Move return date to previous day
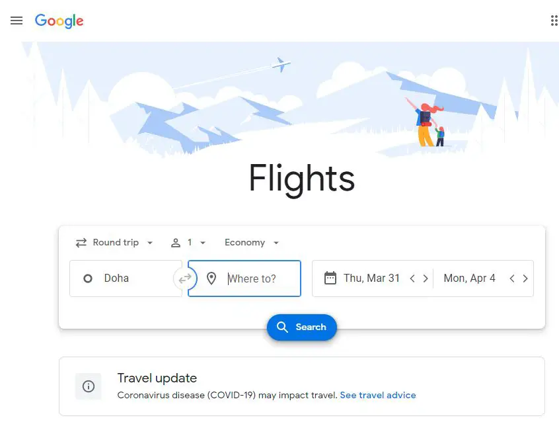Viewport: 559px width, 430px height. click(512, 279)
